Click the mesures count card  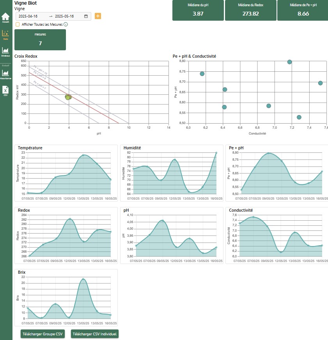40,40
